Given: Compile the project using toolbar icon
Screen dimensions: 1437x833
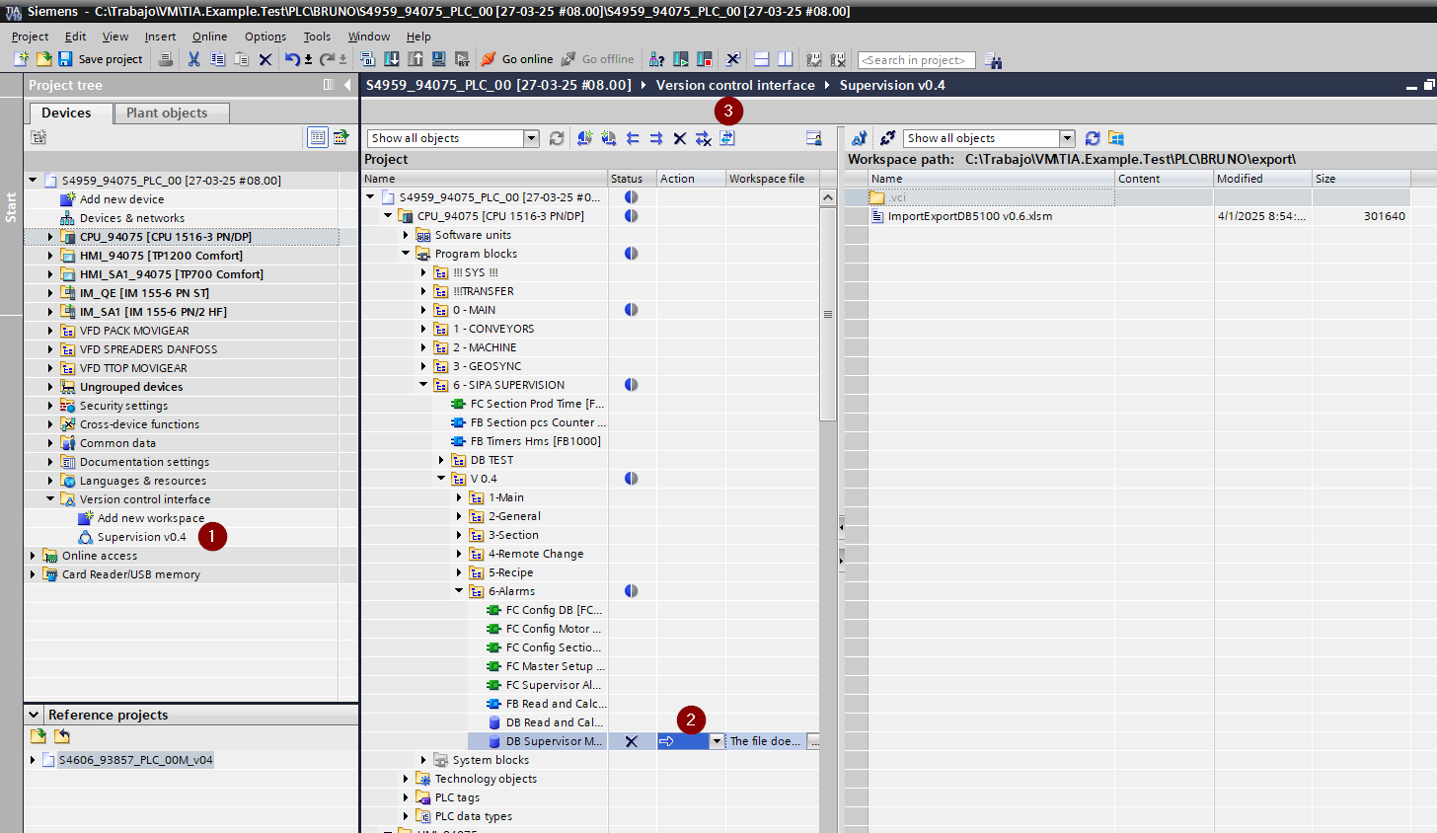Looking at the screenshot, I should (367, 59).
